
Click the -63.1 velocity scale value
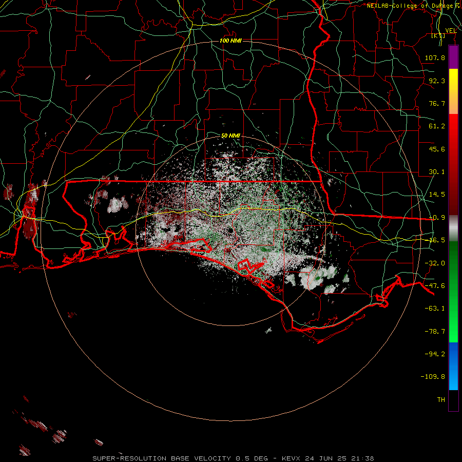[x=435, y=309]
